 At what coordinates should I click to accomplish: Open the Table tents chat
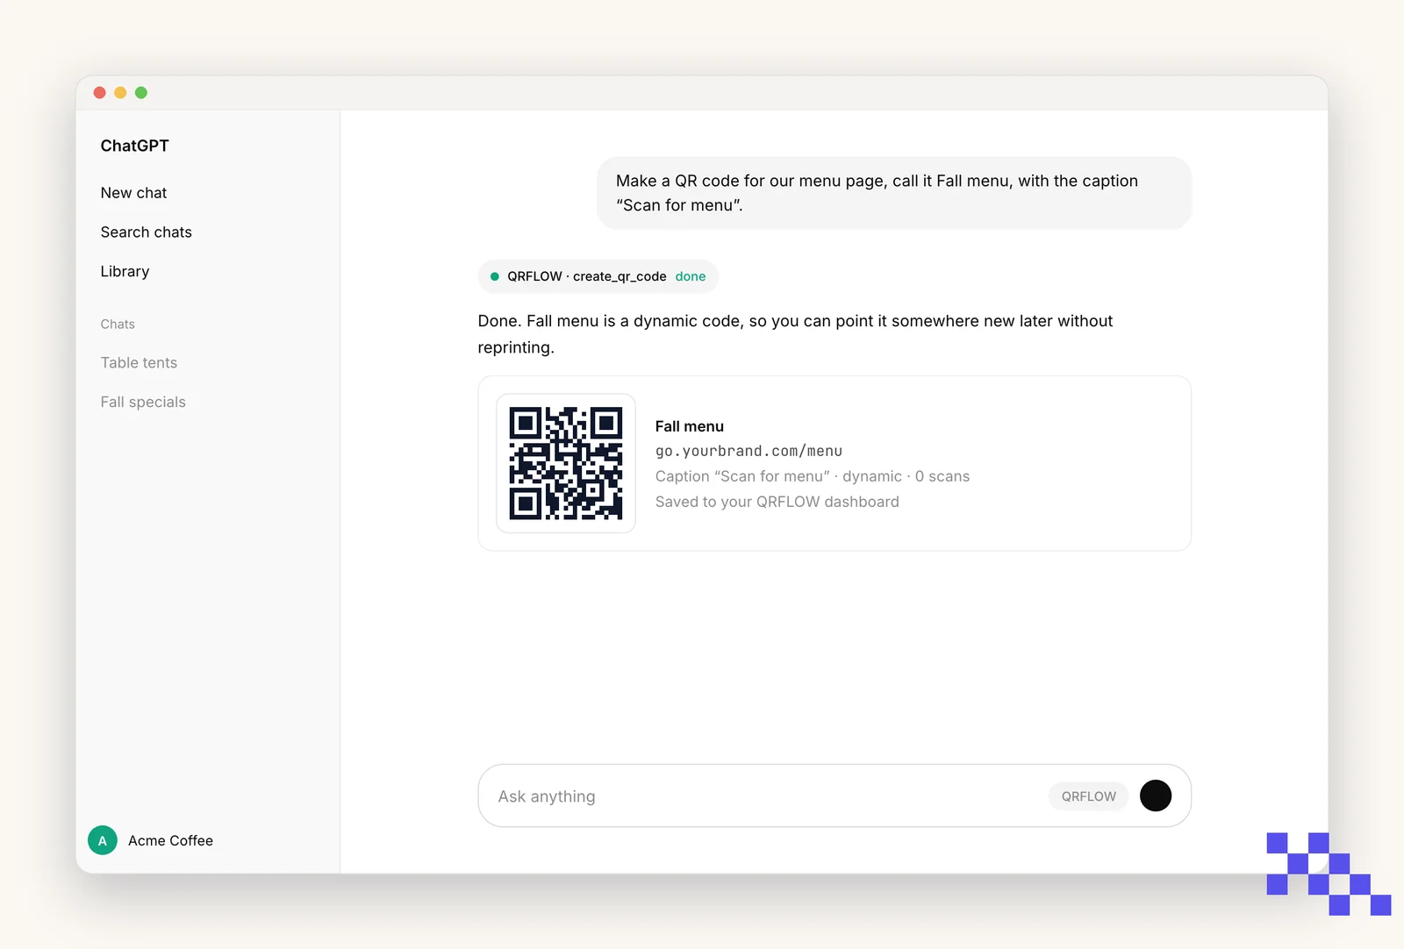(x=139, y=363)
